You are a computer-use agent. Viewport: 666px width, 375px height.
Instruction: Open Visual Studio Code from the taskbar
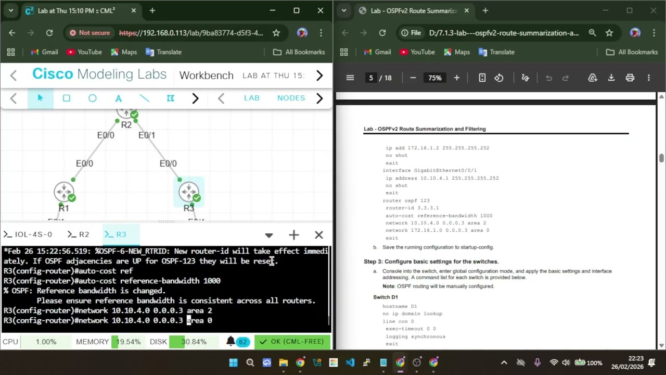[x=350, y=362]
